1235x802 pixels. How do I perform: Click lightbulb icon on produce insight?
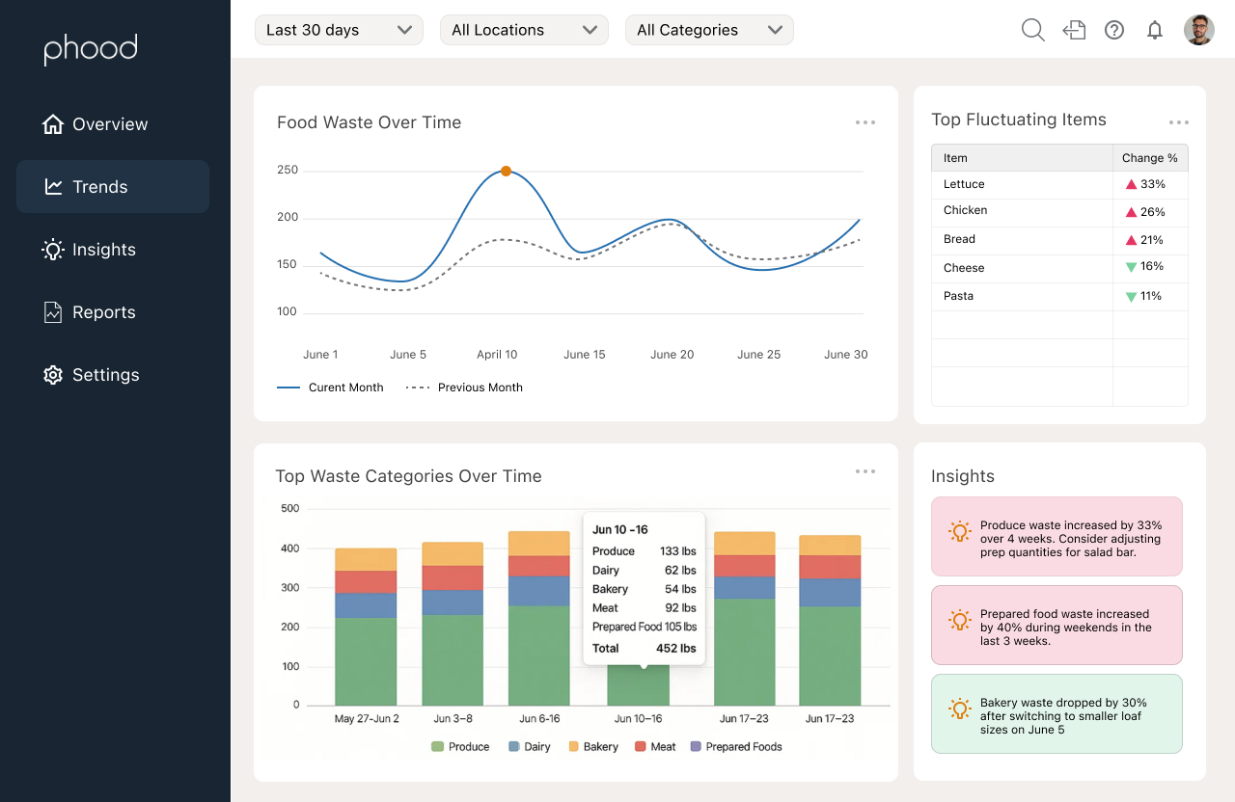point(959,531)
